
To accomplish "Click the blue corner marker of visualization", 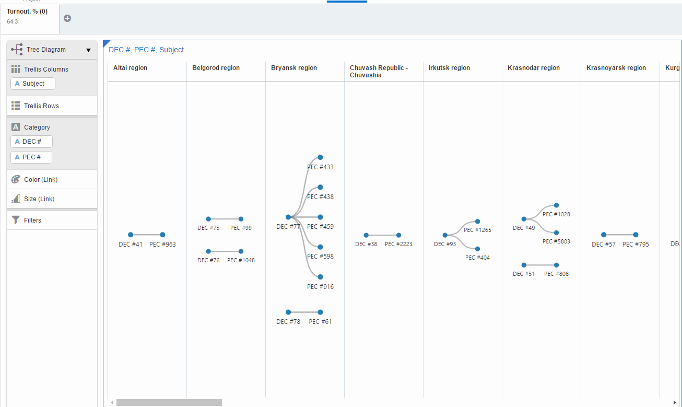I will pos(105,42).
